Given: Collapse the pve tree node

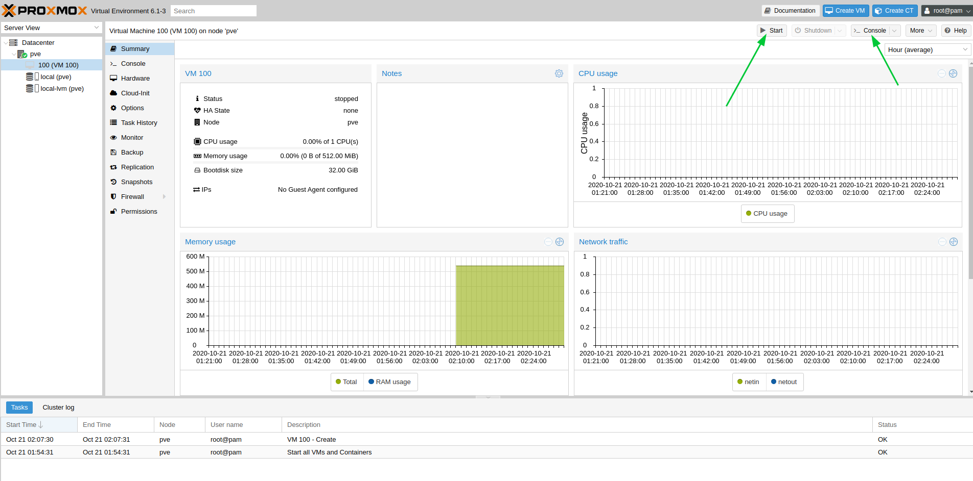Looking at the screenshot, I should (14, 54).
